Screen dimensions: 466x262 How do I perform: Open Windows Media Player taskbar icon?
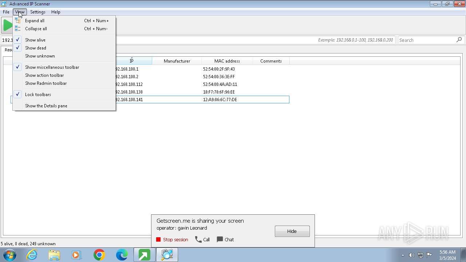tap(76, 255)
